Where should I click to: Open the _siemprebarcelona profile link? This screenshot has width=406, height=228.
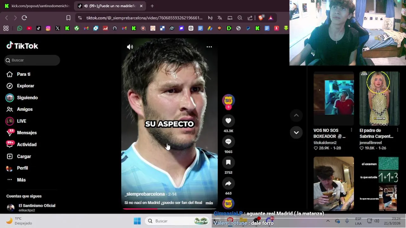click(145, 194)
